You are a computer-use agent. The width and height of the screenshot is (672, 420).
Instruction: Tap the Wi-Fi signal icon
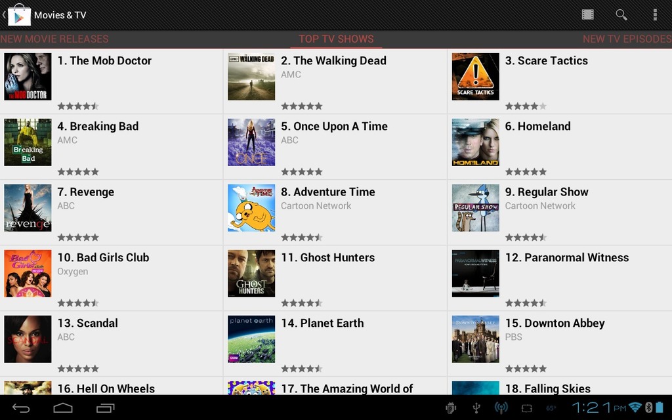(x=635, y=407)
